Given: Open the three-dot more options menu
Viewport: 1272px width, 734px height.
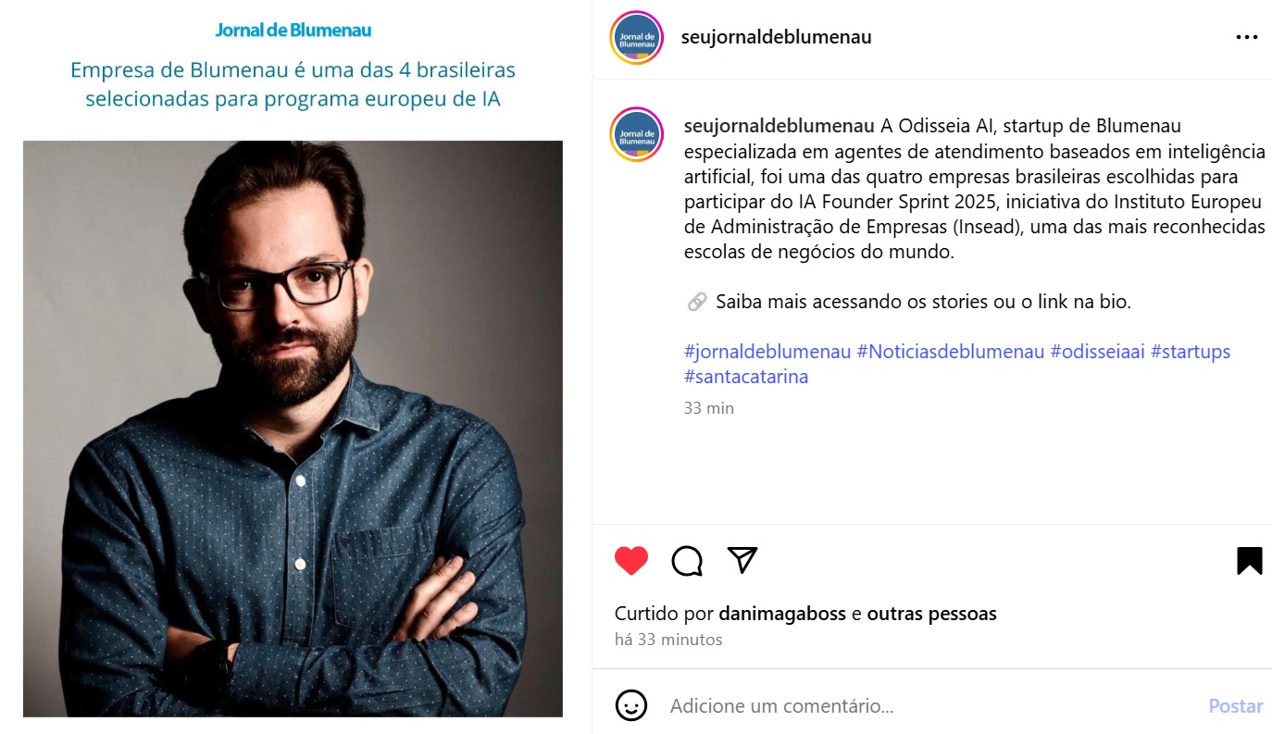Looking at the screenshot, I should [1247, 38].
